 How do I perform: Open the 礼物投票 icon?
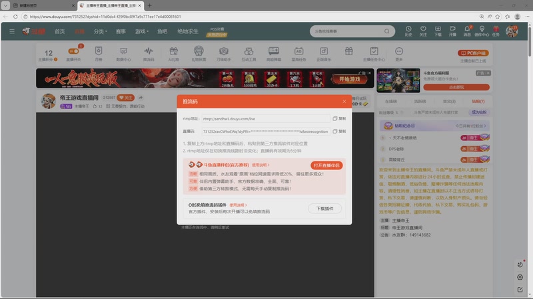point(199,54)
